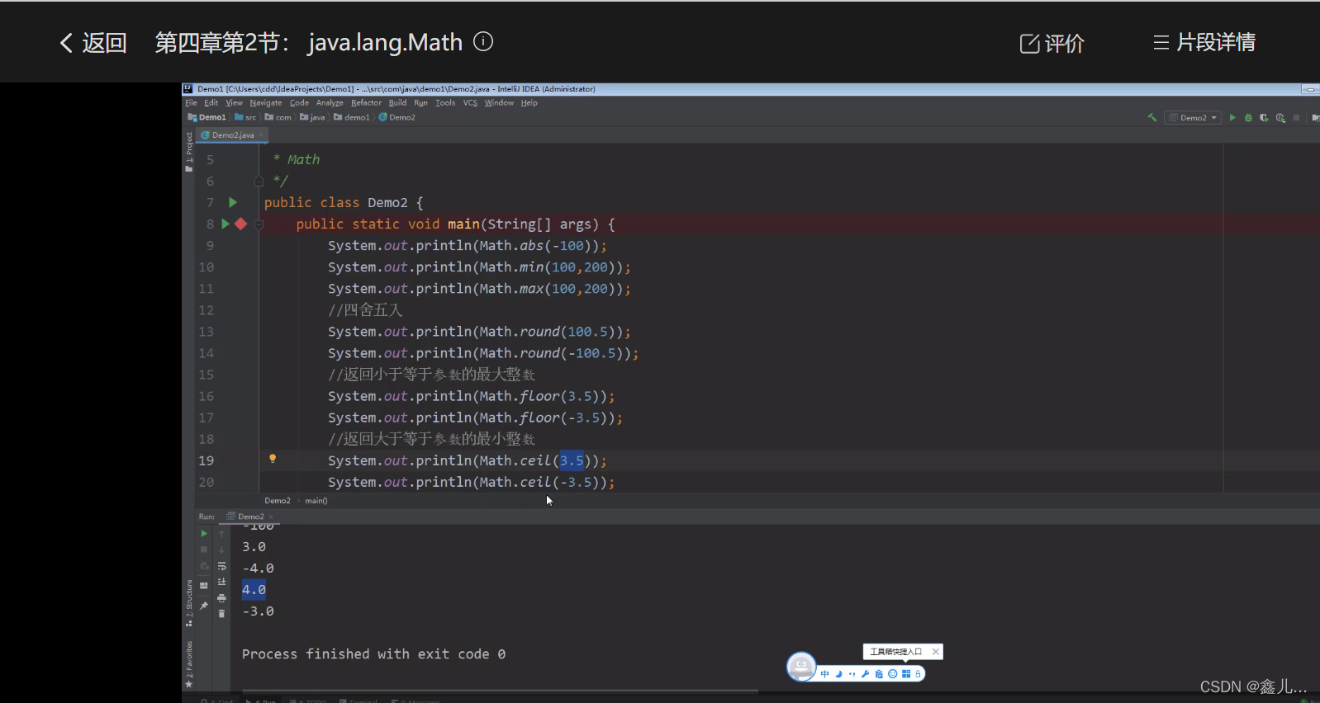
Task: Close the Demo2.java editor tab
Action: click(261, 135)
